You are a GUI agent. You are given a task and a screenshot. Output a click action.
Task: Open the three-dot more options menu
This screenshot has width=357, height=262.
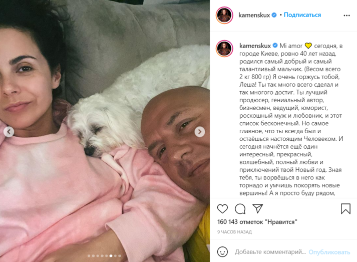coord(346,16)
